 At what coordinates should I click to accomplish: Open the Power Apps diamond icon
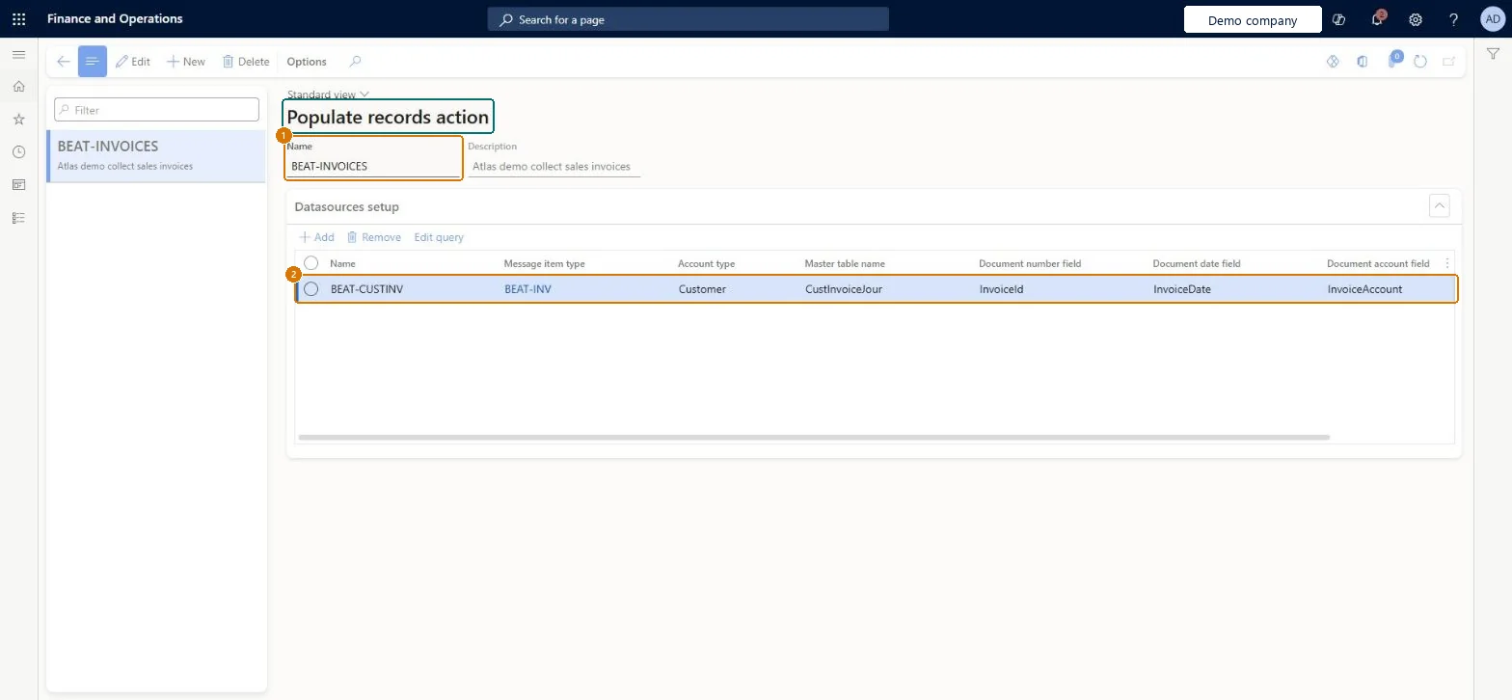click(x=1334, y=62)
